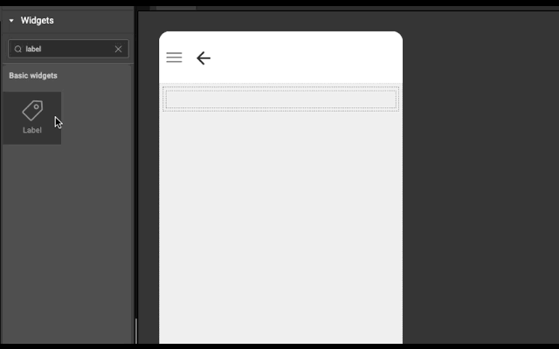
Task: Click the "Widgets" panel title text
Action: coord(37,21)
